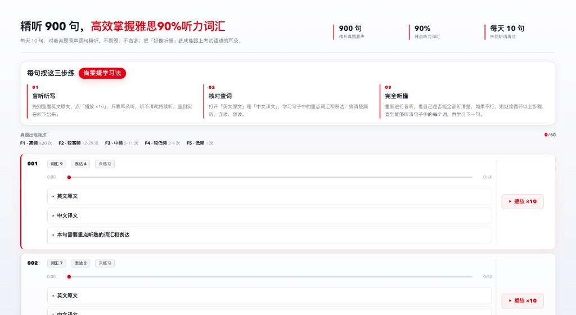Click the 001 sentence number
This screenshot has width=576, height=315.
[32, 164]
